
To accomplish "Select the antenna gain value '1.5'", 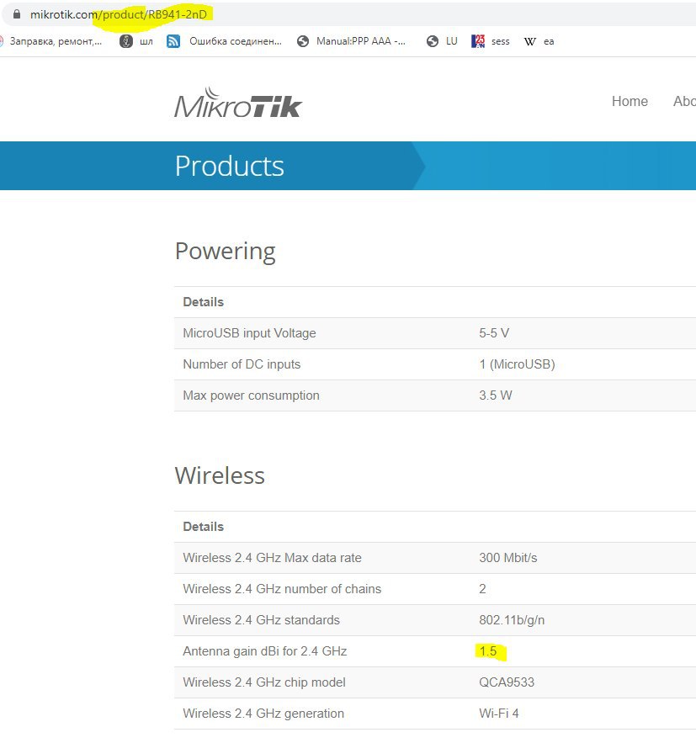I will pos(488,651).
